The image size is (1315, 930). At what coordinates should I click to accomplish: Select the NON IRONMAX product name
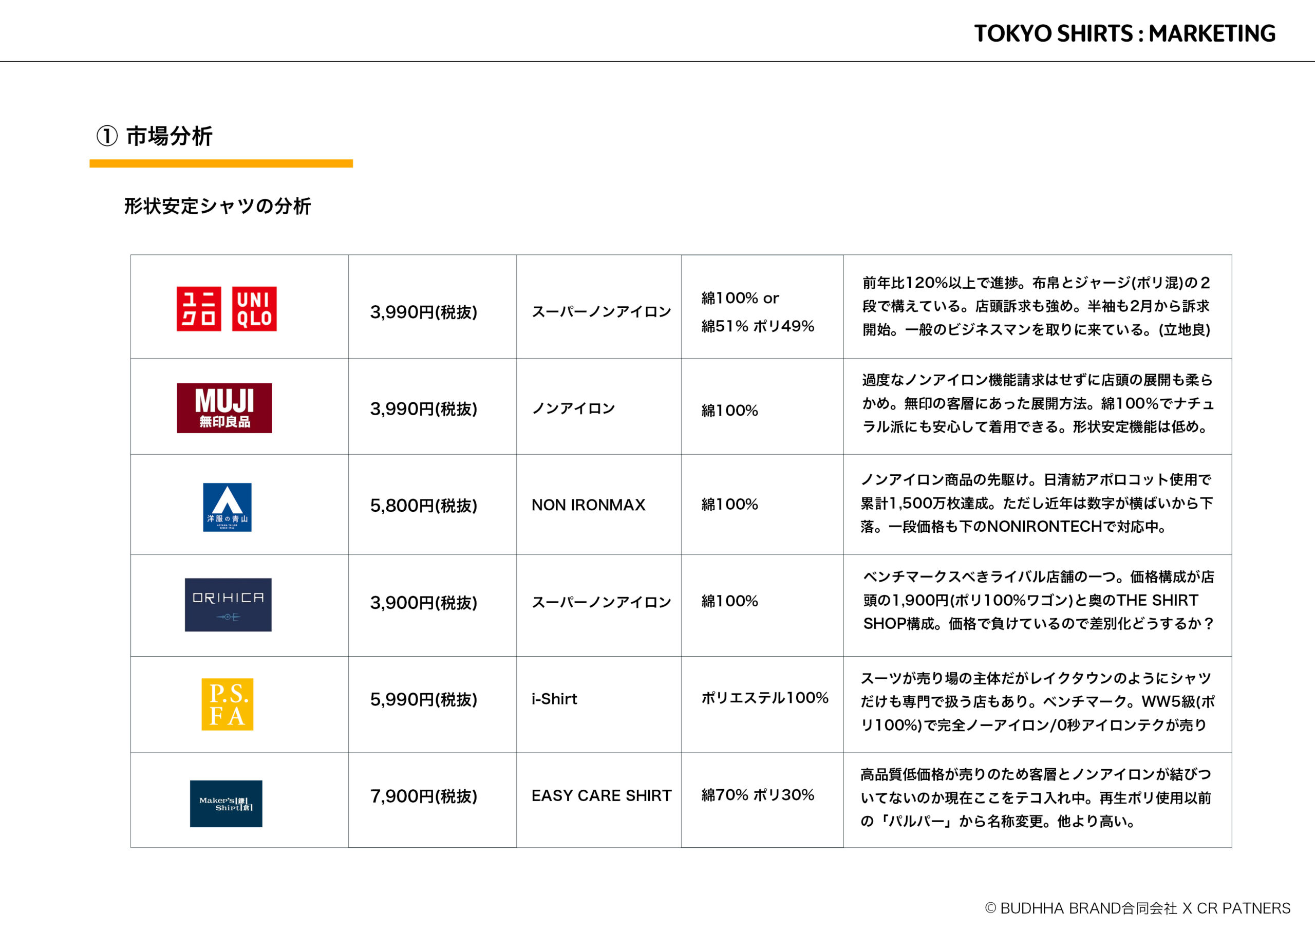click(588, 505)
